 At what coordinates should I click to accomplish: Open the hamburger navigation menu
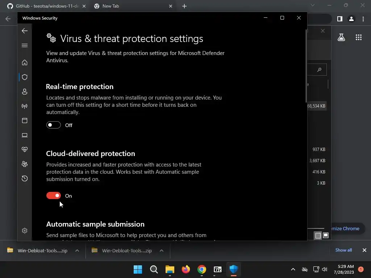[25, 45]
